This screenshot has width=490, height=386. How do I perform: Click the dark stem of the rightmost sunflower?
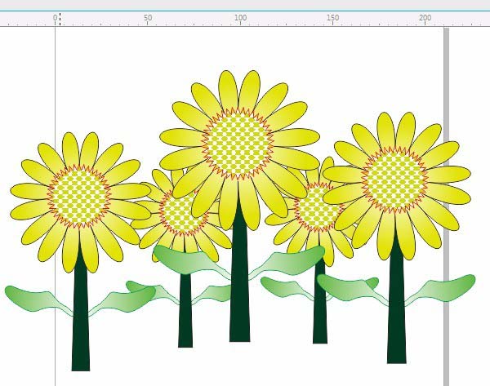pos(397,299)
